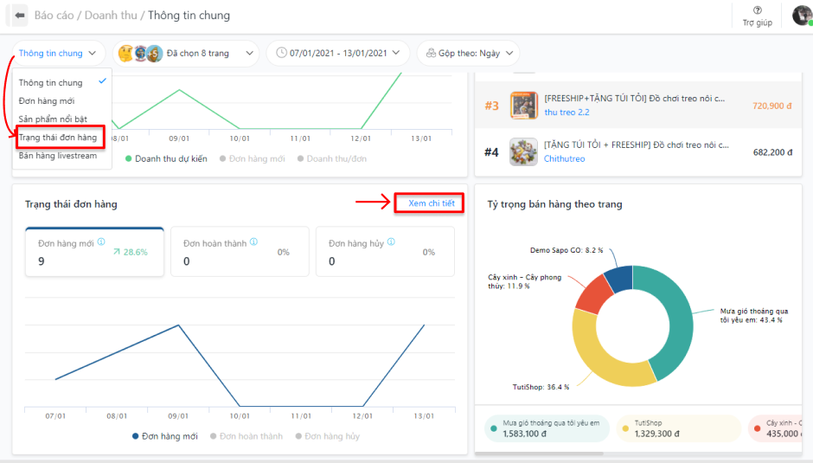This screenshot has width=813, height=463.
Task: Click the #4 product thumbnail image
Action: point(523,152)
